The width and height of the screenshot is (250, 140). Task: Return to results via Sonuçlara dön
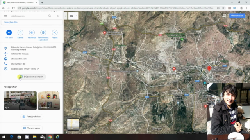coord(11,22)
